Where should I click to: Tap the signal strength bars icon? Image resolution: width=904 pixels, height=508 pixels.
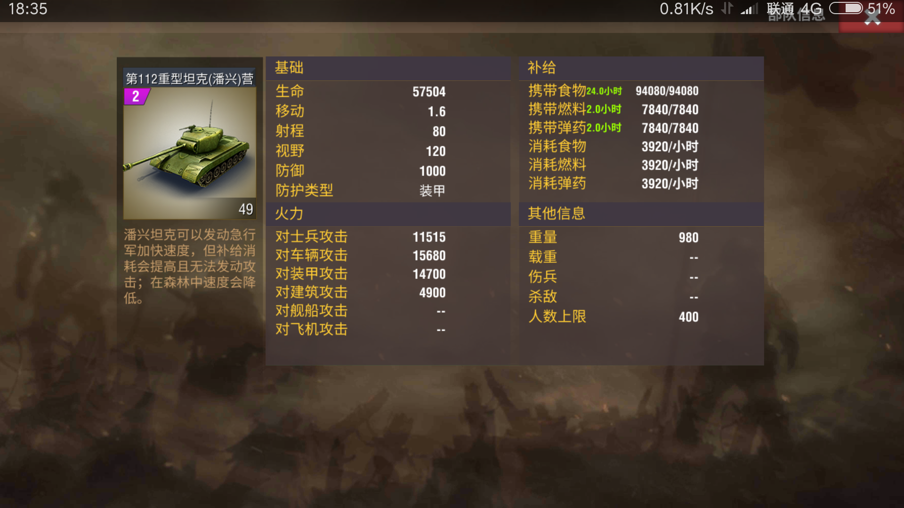pyautogui.click(x=749, y=8)
